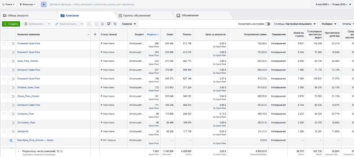The width and height of the screenshot is (354, 157).
Task: Toggle on campaign Румыния2 Крем Pure
Action: [12, 43]
